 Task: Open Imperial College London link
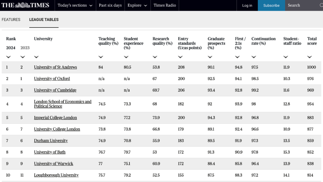click(x=55, y=118)
